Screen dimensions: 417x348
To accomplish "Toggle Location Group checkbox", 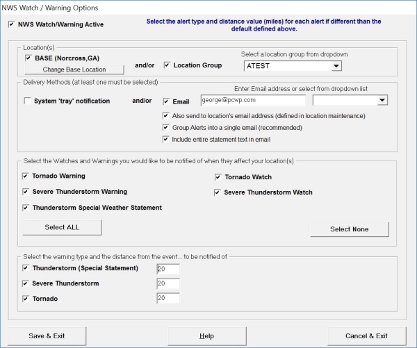I will [x=167, y=65].
